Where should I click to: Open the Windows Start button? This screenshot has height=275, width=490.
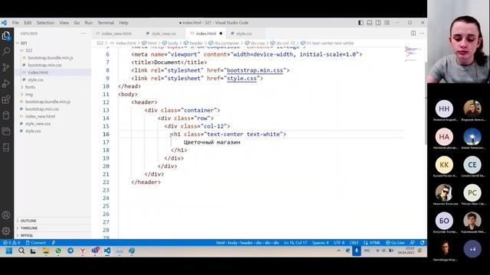pyautogui.click(x=9, y=251)
